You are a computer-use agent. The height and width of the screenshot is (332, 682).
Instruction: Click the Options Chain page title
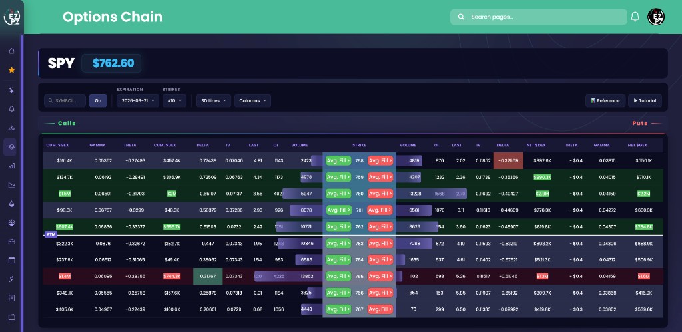(x=112, y=17)
